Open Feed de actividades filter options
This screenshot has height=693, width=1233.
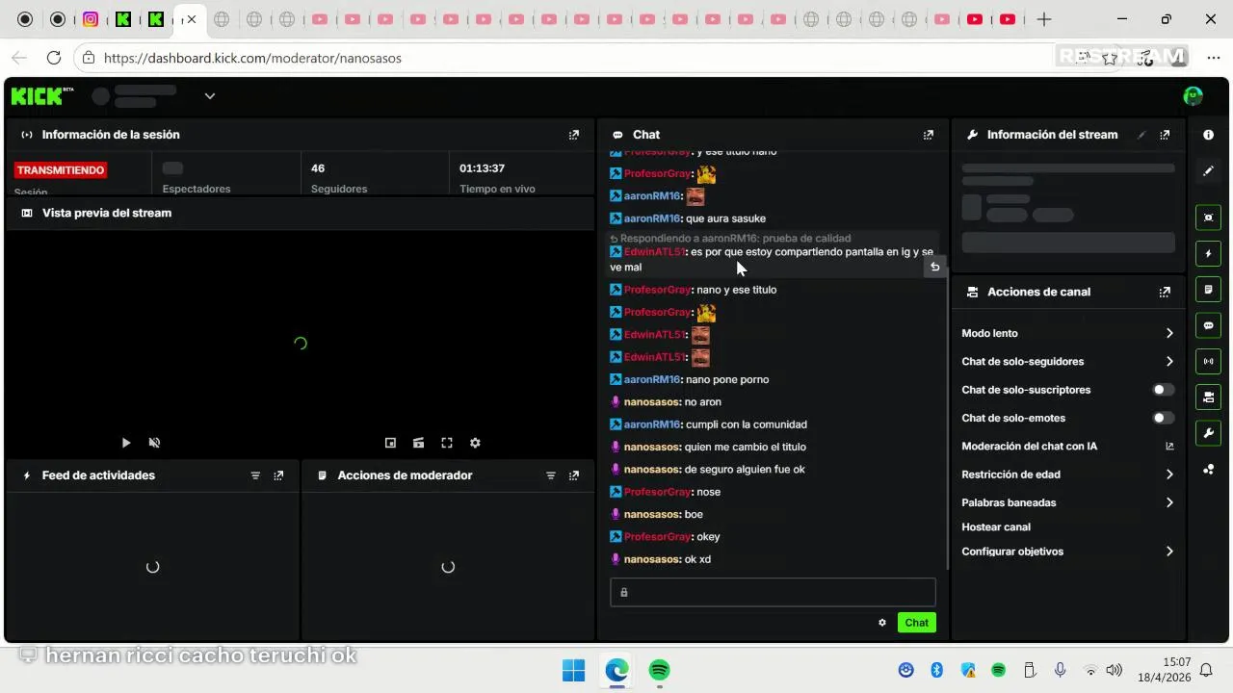click(x=255, y=475)
